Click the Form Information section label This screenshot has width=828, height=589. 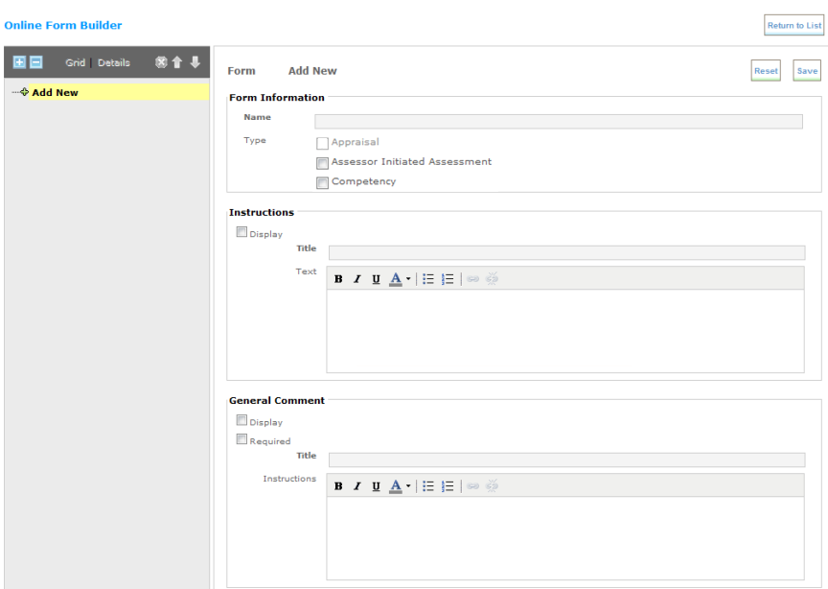tap(277, 97)
